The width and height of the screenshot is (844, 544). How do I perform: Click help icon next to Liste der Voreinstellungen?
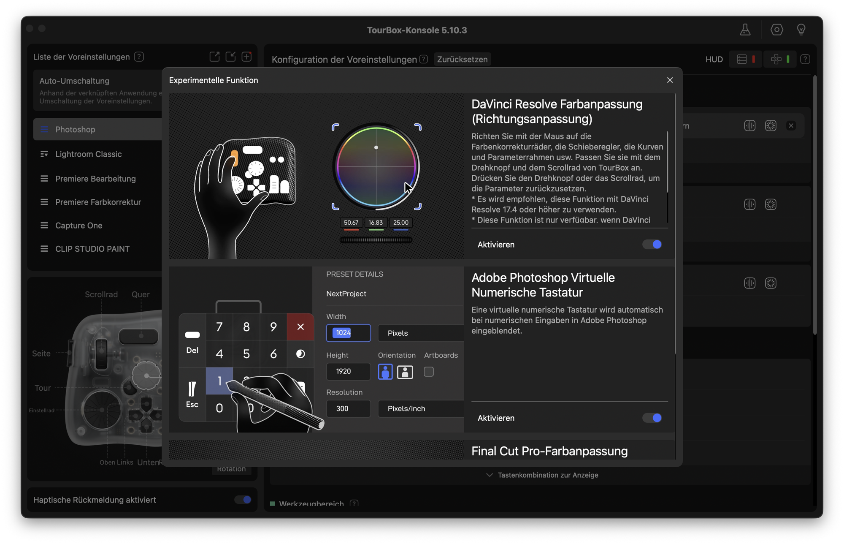pyautogui.click(x=139, y=57)
